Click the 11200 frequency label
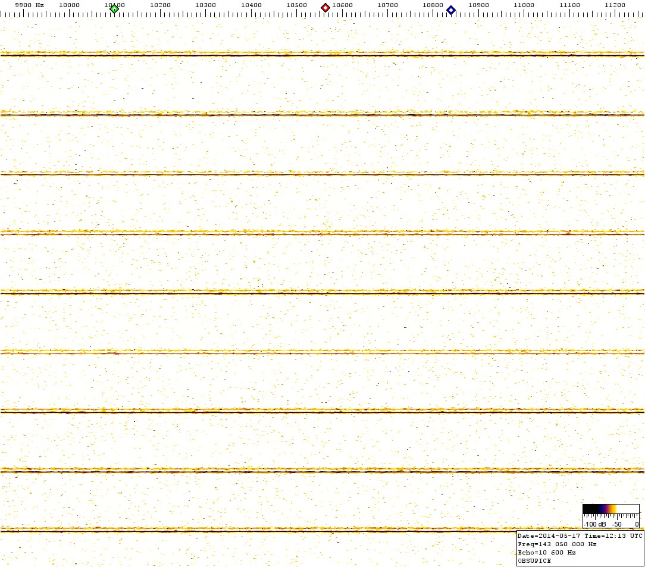Image resolution: width=645 pixels, height=567 pixels. [x=615, y=5]
